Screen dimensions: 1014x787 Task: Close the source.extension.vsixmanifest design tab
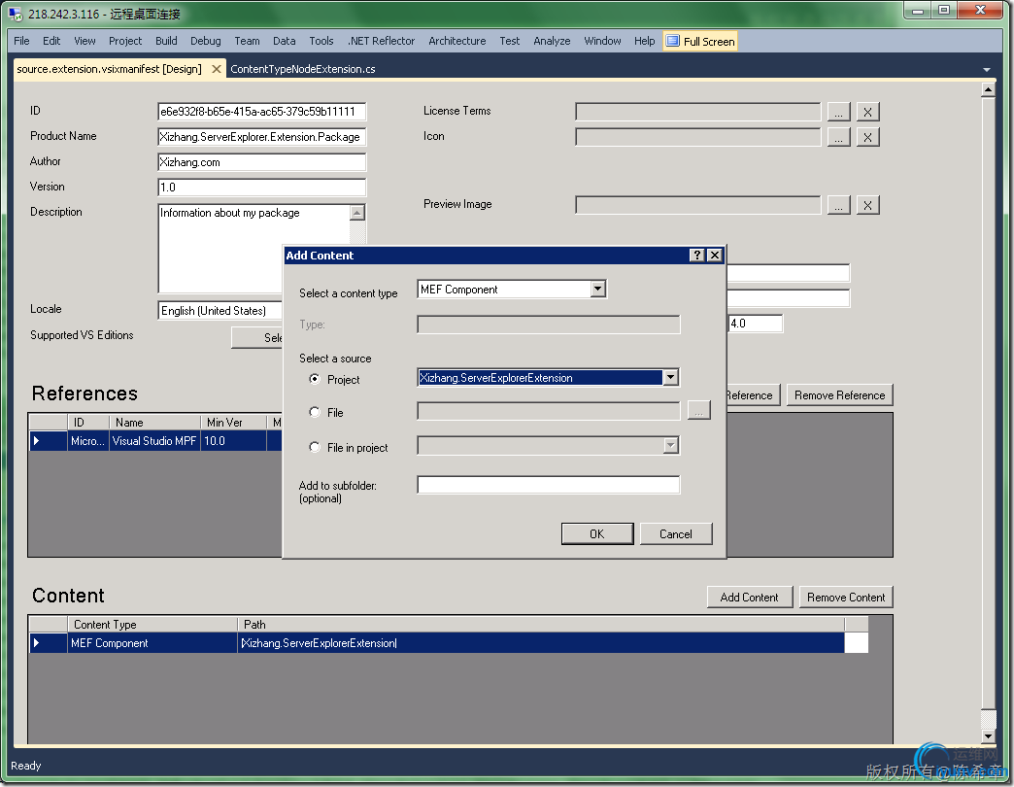point(217,69)
